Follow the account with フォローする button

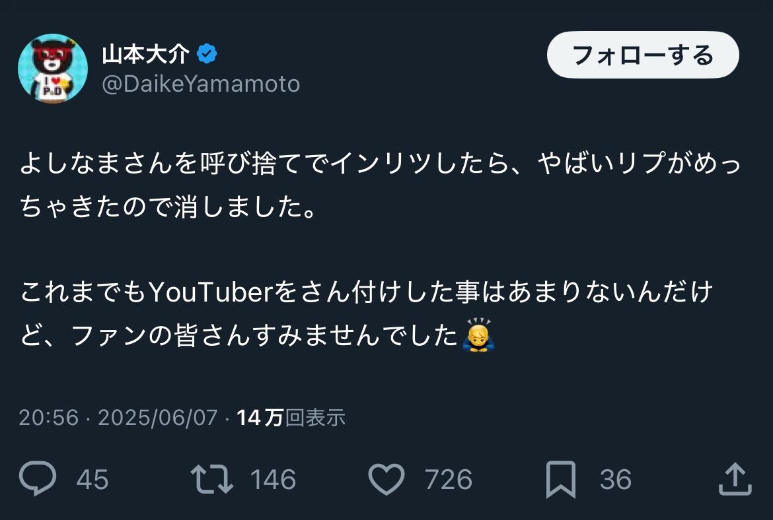(643, 55)
